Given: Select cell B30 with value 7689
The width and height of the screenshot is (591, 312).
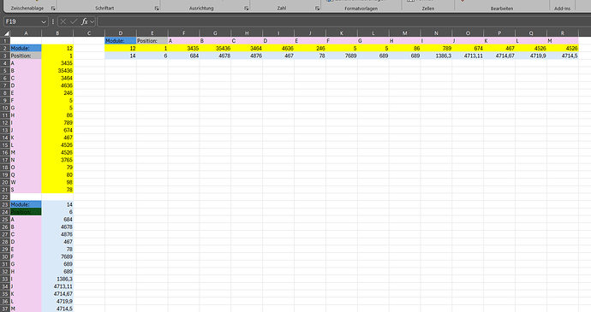Looking at the screenshot, I should pyautogui.click(x=57, y=256).
